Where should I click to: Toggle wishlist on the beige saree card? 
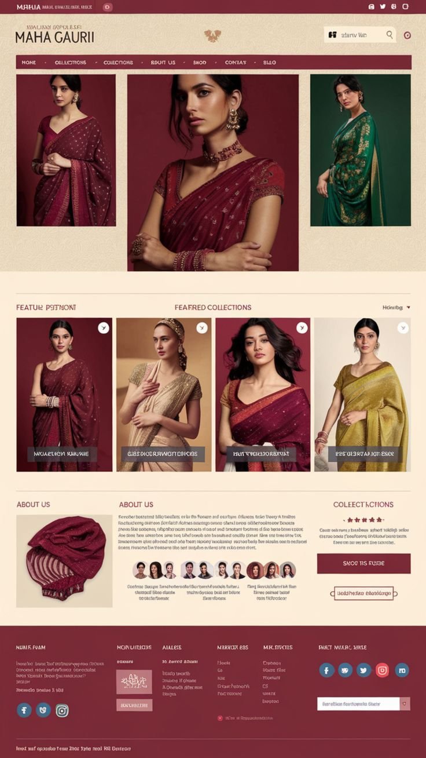(202, 328)
